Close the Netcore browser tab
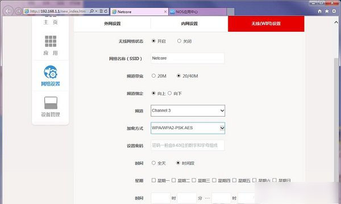The height and width of the screenshot is (204, 341). coord(165,11)
